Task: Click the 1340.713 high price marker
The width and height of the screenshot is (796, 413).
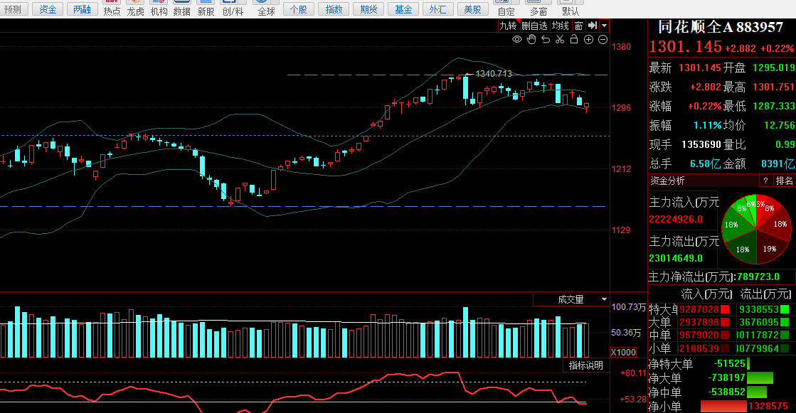Action: tap(494, 73)
